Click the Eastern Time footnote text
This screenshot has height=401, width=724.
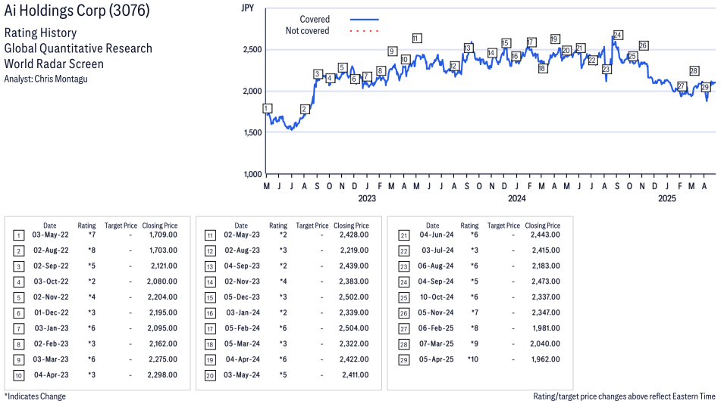pos(694,396)
